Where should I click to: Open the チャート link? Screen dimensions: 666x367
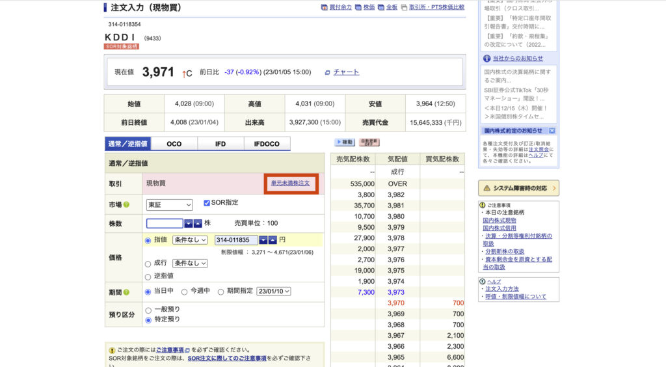pos(346,72)
